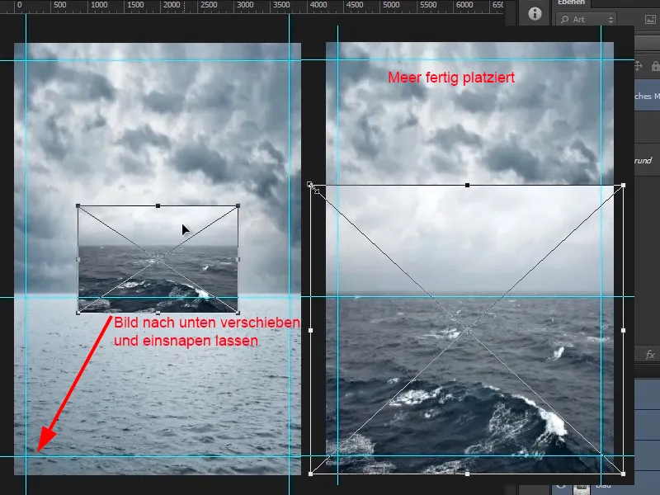Open the Art layer filter dropdown
The height and width of the screenshot is (495, 660).
(587, 19)
